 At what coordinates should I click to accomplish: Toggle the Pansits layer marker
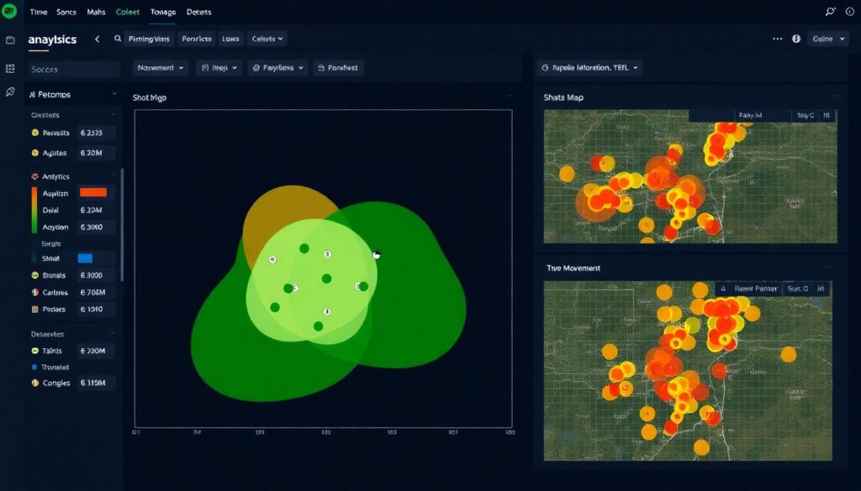tap(34, 133)
